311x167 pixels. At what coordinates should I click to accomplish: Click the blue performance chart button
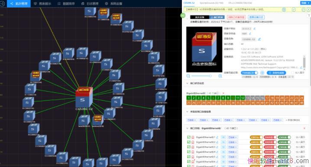[x=276, y=73]
